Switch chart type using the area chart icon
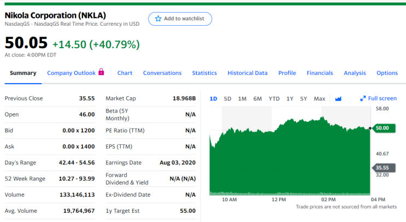The image size is (406, 222). tap(338, 98)
